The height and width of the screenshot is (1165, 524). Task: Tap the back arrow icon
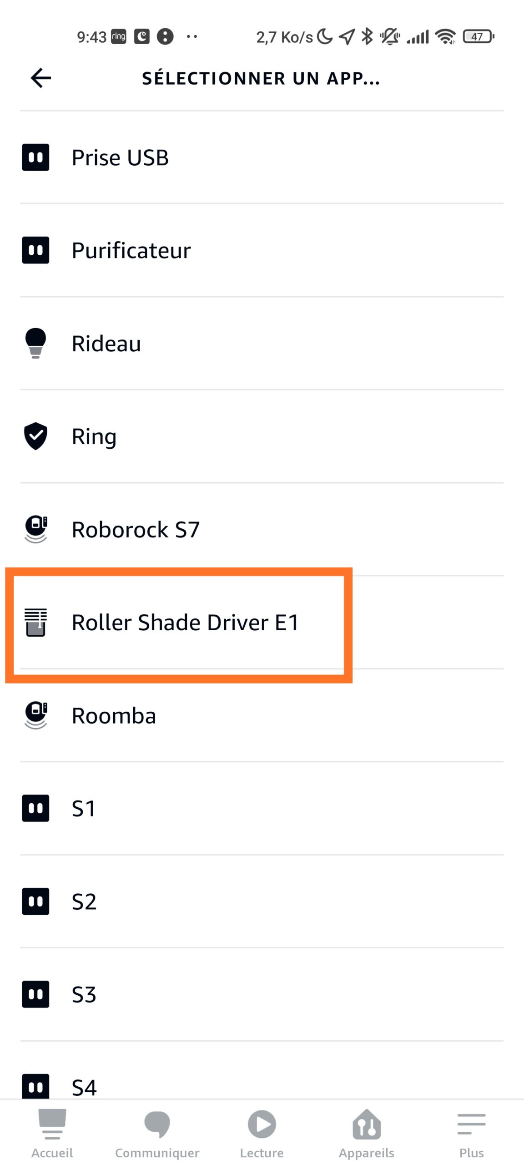(x=40, y=78)
